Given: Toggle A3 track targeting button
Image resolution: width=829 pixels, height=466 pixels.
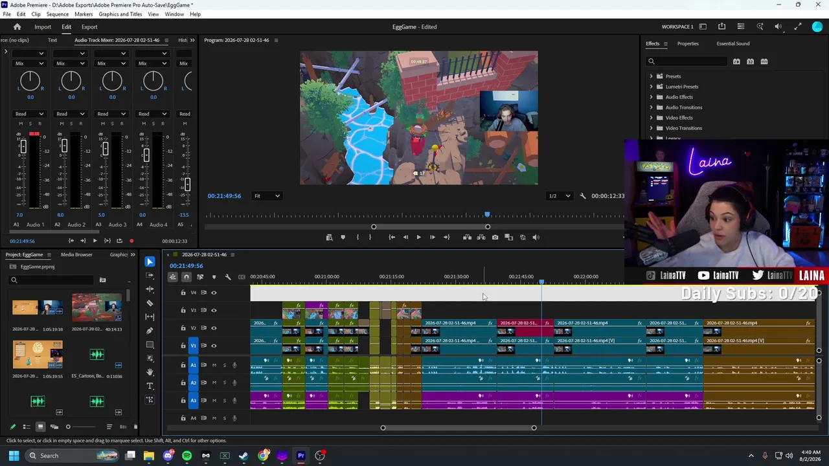Looking at the screenshot, I should click(193, 401).
